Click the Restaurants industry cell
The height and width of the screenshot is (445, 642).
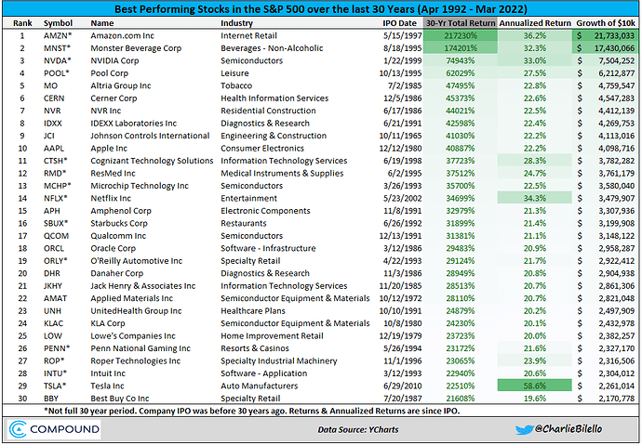[x=244, y=224]
